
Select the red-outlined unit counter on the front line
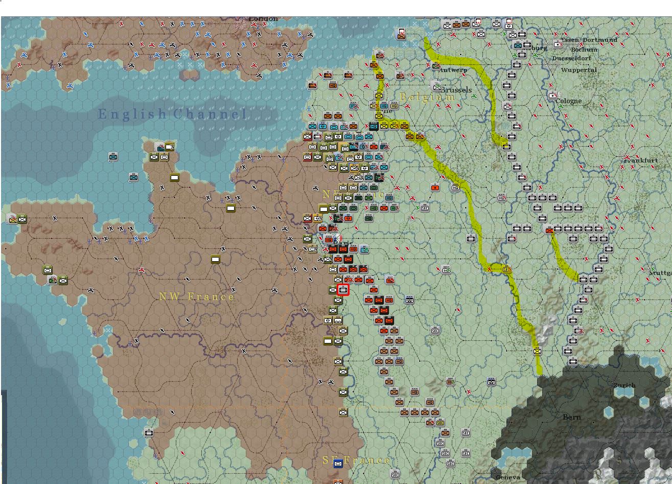343,290
